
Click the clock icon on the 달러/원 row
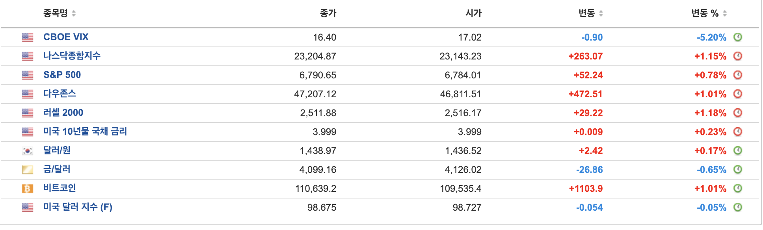tap(738, 150)
